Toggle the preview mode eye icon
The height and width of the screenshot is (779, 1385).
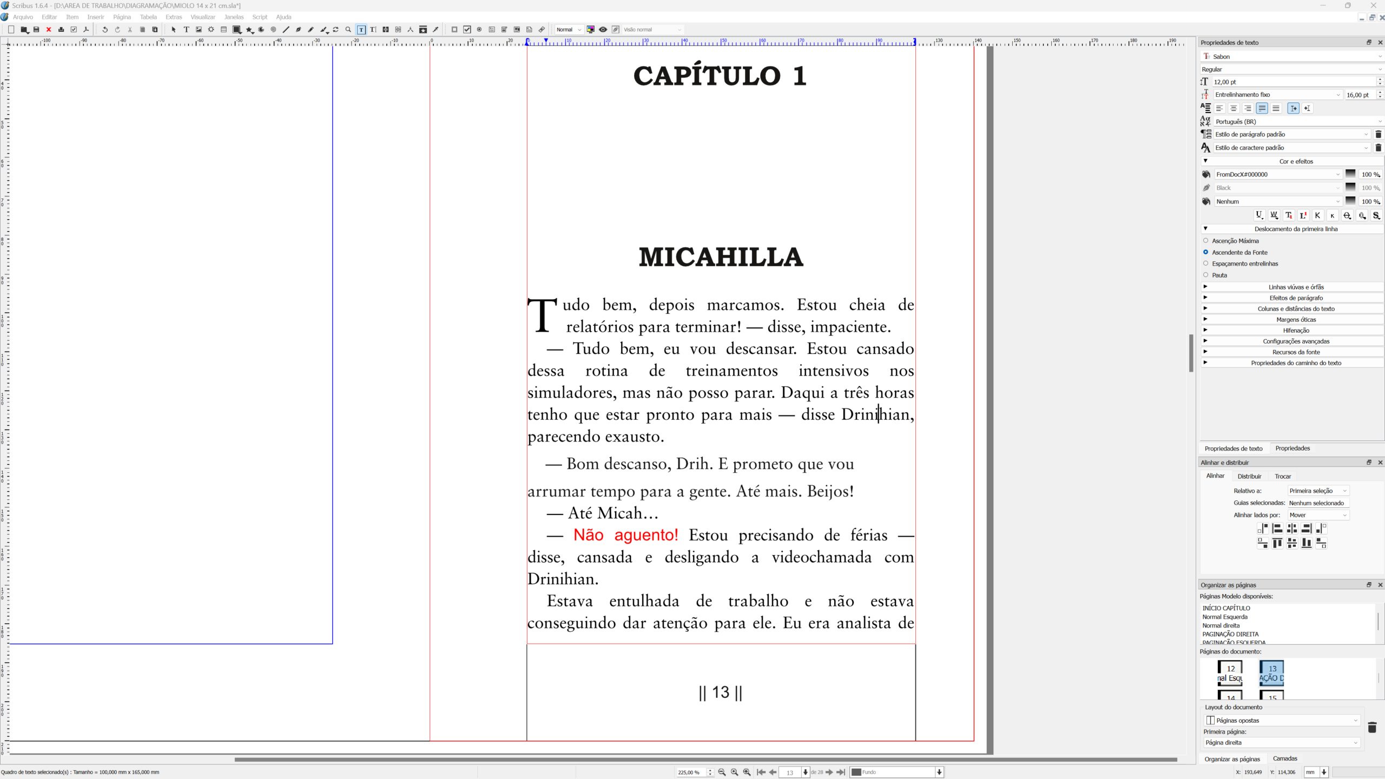coord(603,30)
